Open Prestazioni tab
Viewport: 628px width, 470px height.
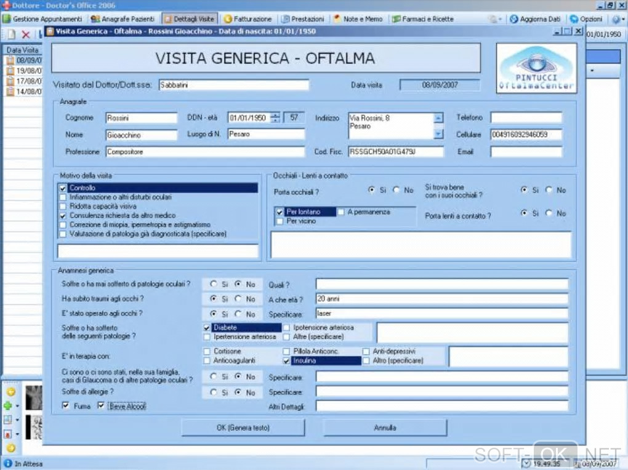pyautogui.click(x=303, y=19)
